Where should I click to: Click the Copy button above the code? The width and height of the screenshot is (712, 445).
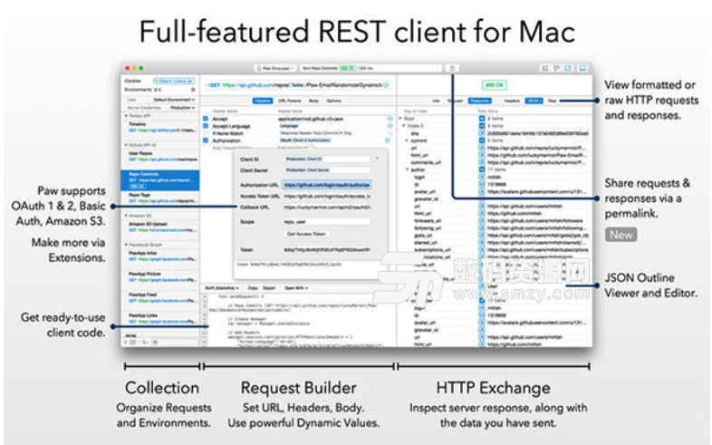(x=253, y=288)
